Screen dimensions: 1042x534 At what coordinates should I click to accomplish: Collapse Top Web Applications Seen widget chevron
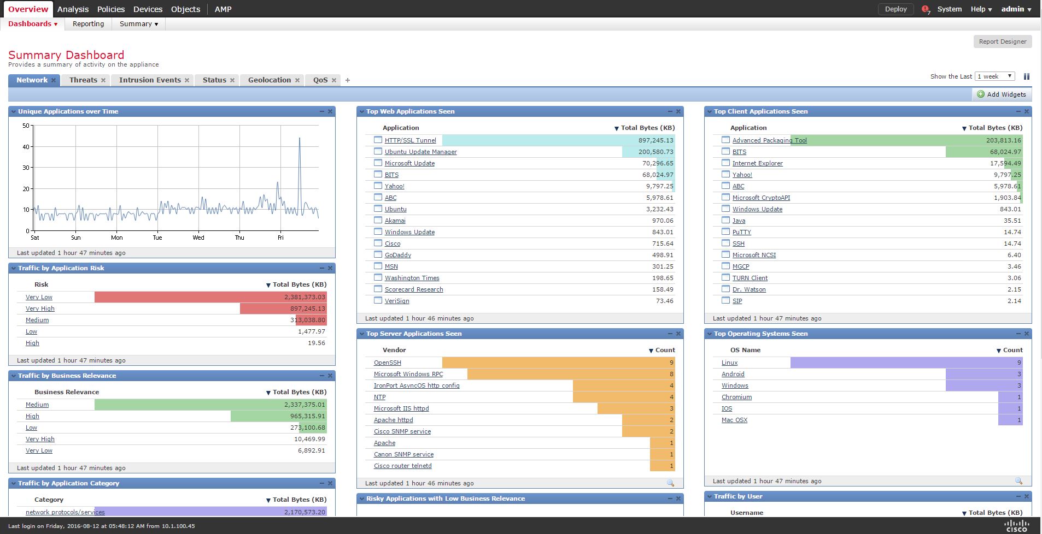click(x=362, y=111)
